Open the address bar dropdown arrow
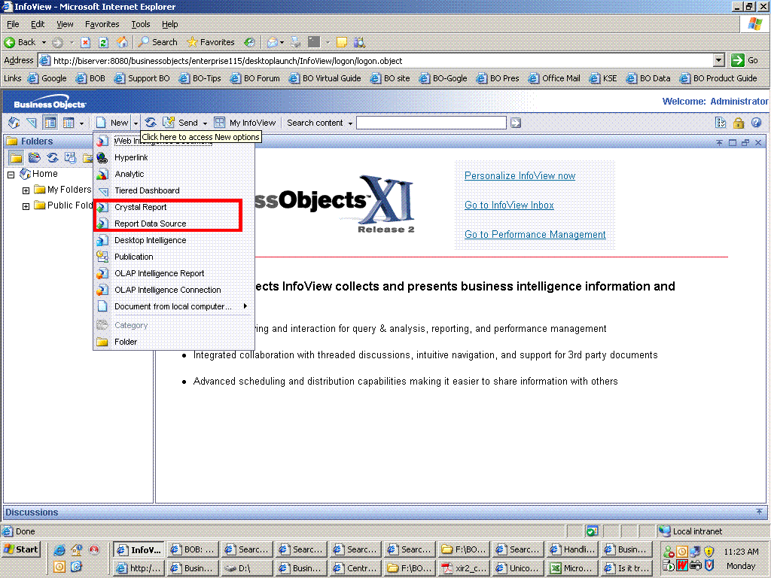771x578 pixels. click(718, 60)
